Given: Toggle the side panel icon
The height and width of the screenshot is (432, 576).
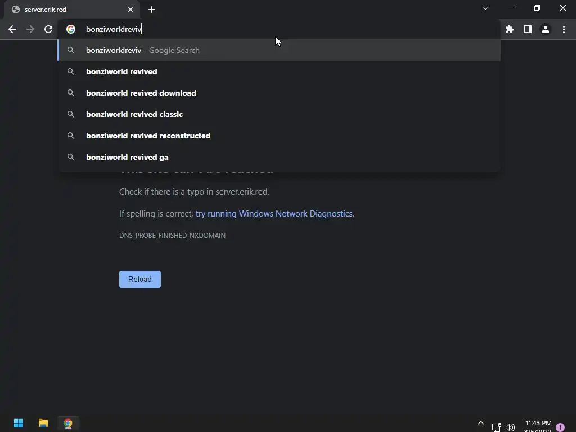Looking at the screenshot, I should [528, 29].
